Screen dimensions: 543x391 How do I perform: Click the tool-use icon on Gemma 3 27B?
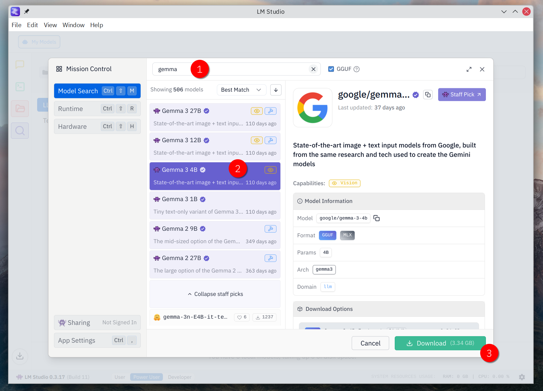click(x=270, y=111)
